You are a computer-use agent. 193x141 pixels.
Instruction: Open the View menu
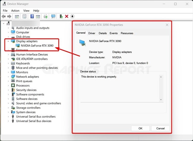26,11
